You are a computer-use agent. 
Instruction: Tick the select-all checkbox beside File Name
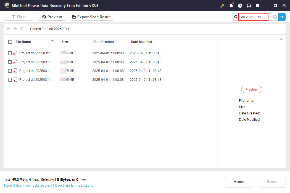[x=10, y=42]
